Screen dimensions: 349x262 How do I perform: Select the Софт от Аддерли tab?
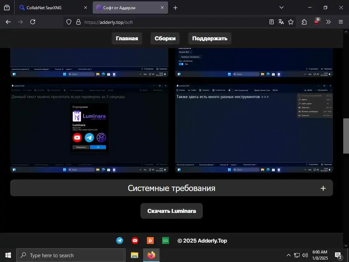(130, 8)
